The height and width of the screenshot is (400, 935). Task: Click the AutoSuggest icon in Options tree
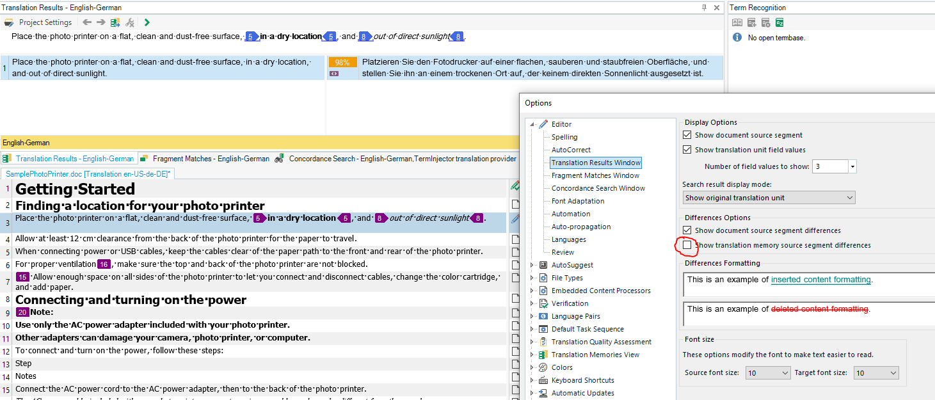pyautogui.click(x=543, y=265)
